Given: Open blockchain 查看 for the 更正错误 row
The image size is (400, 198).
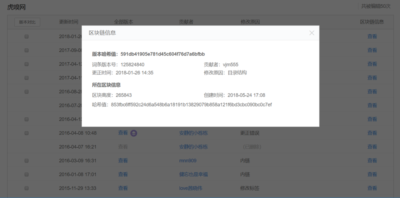Looking at the screenshot, I should 372,133.
